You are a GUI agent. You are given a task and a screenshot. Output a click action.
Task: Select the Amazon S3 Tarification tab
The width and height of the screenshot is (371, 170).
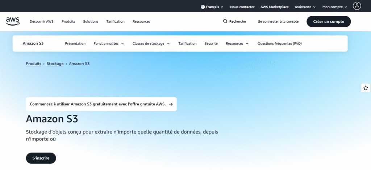187,44
